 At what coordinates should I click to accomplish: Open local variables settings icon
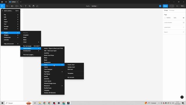[183, 22]
